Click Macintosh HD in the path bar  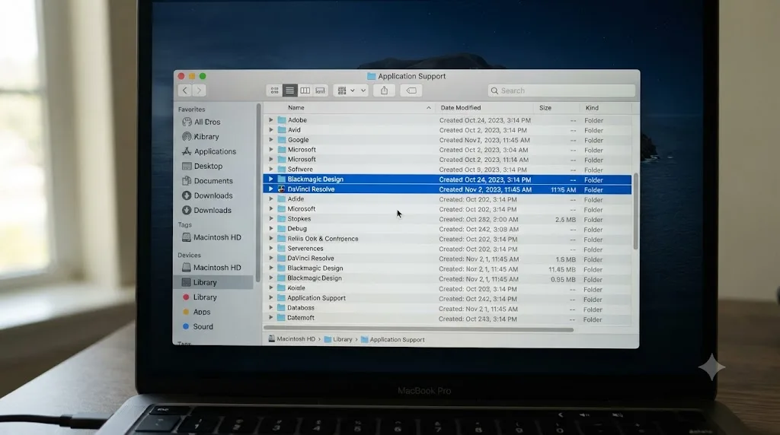pos(292,339)
